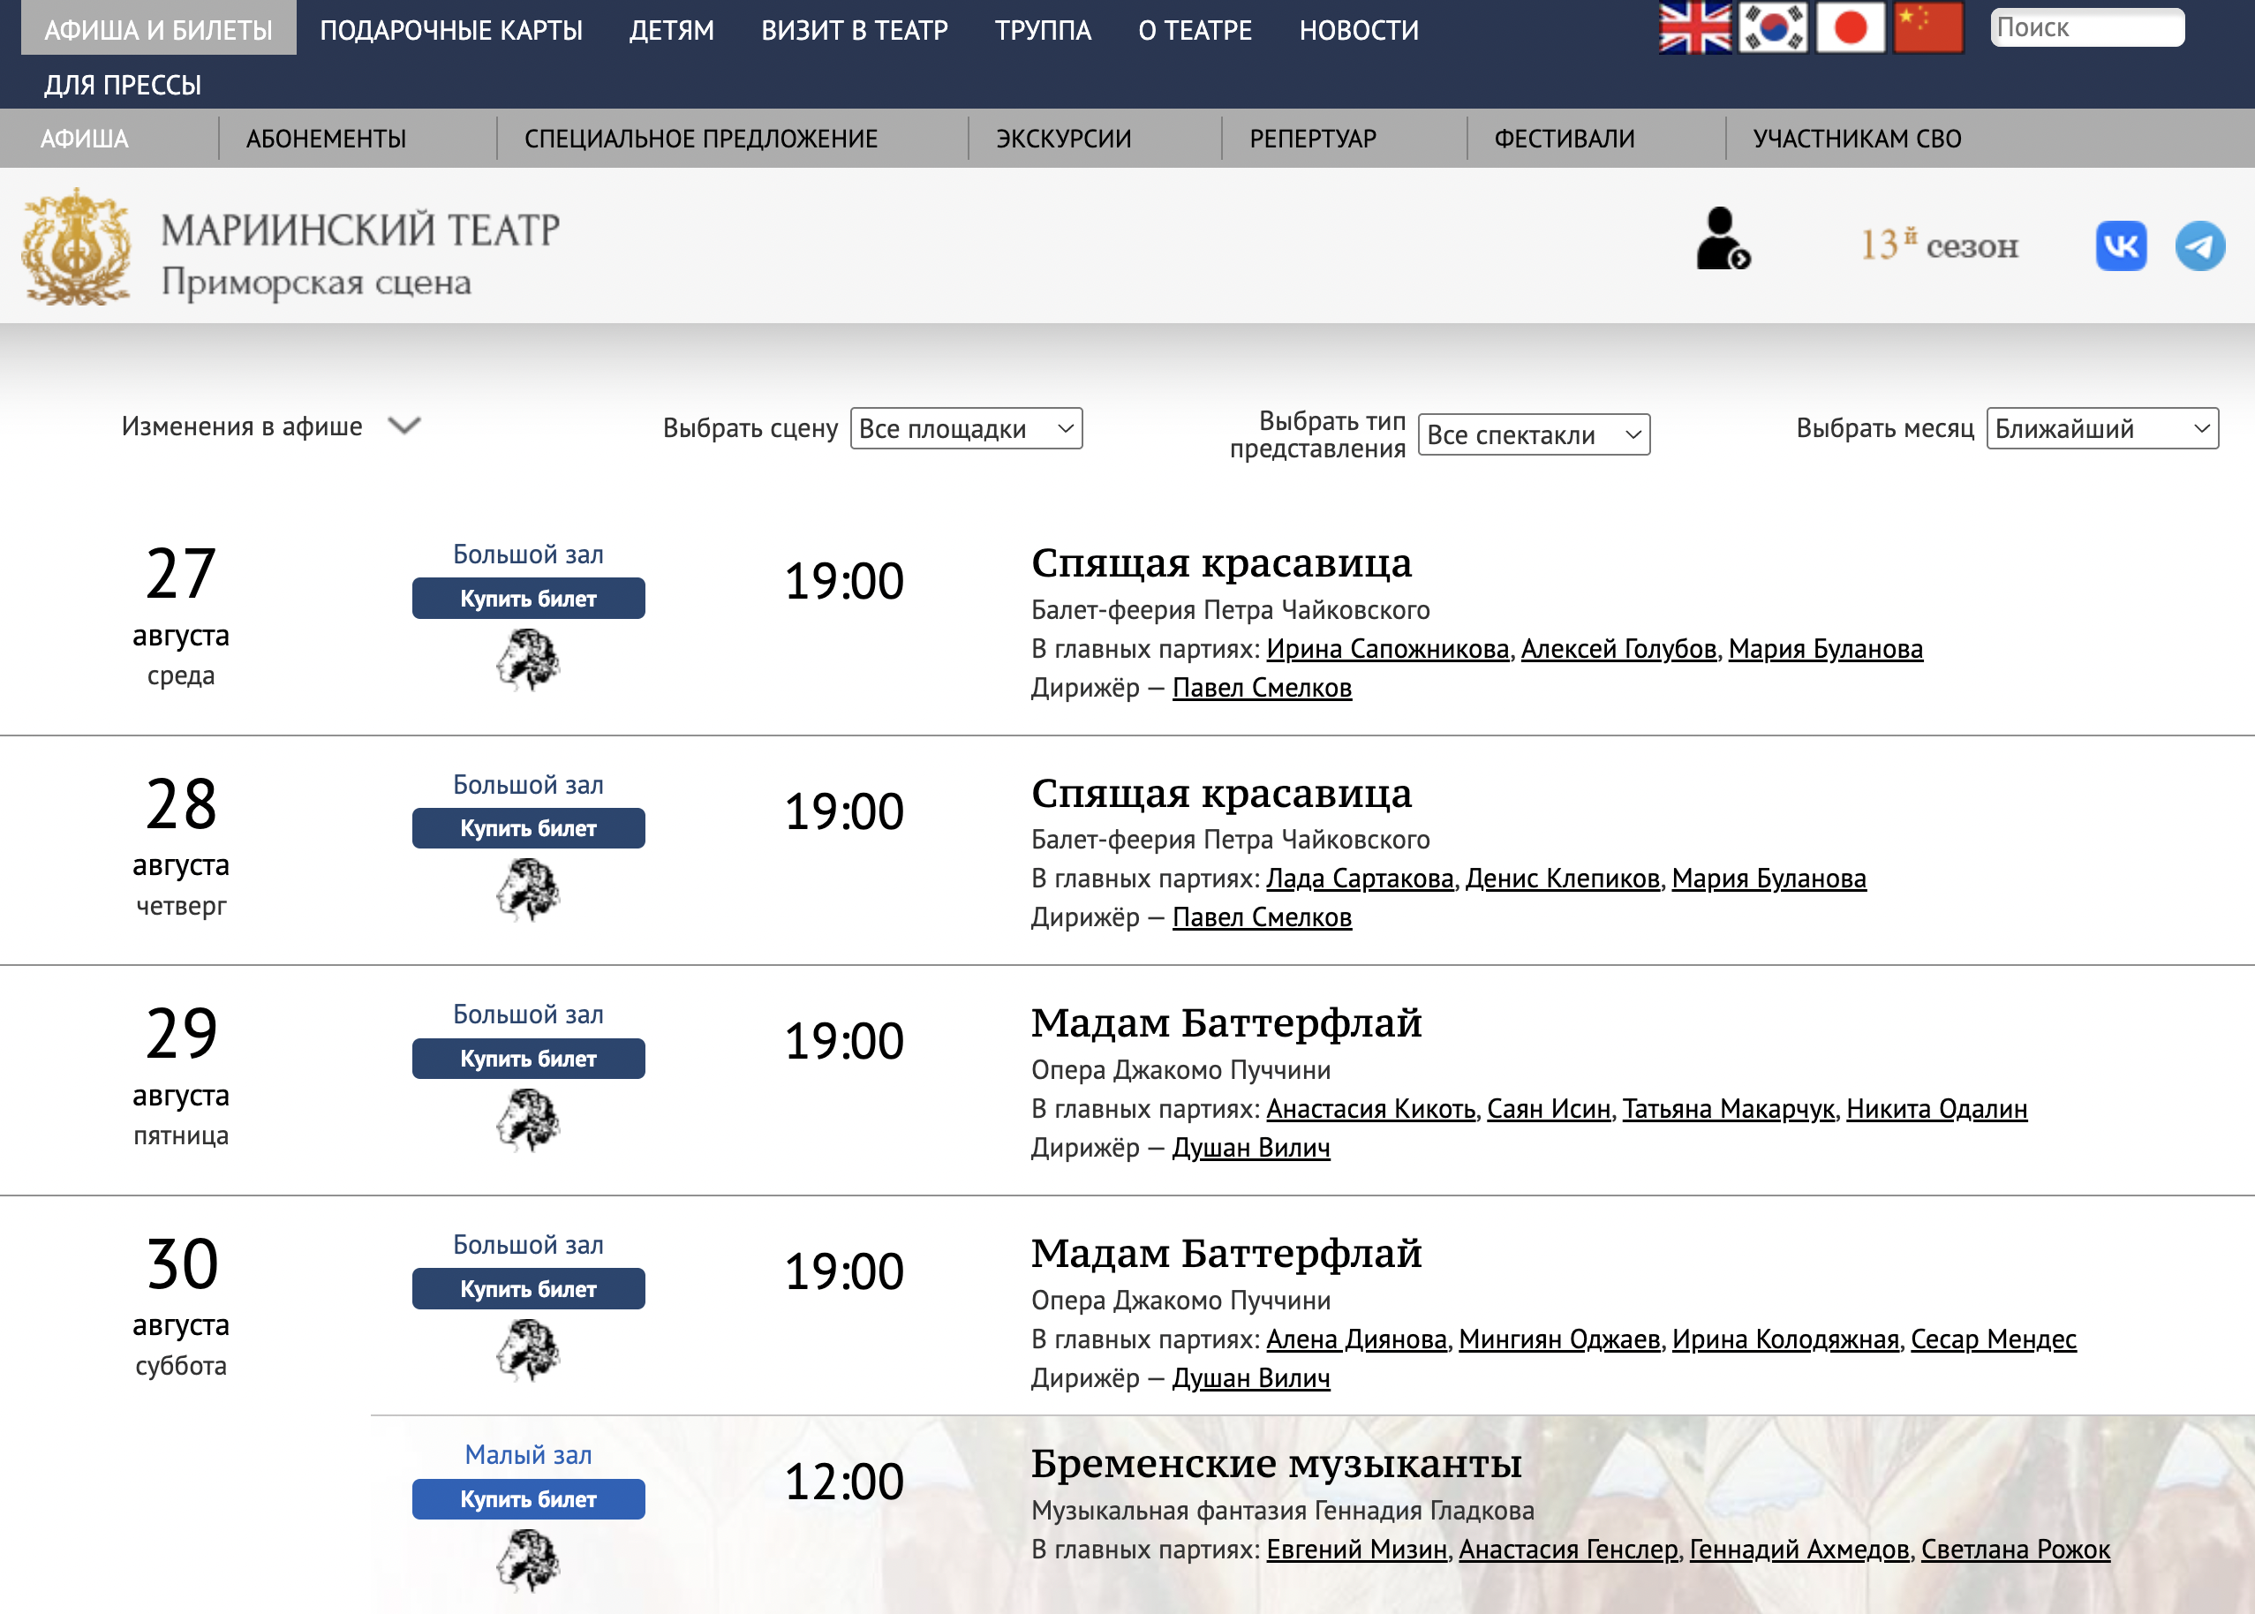Select the Korean flag language option
Viewport: 2255px width, 1614px height.
pos(1773,28)
